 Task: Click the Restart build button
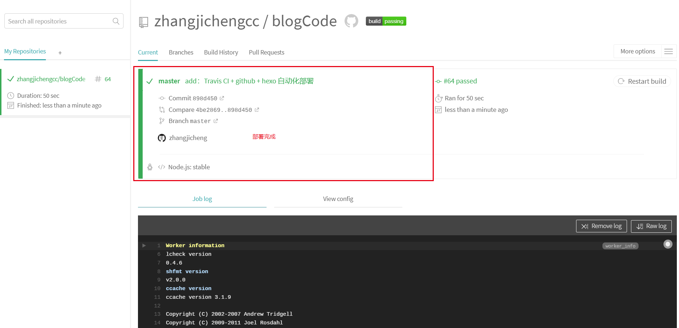coord(642,81)
